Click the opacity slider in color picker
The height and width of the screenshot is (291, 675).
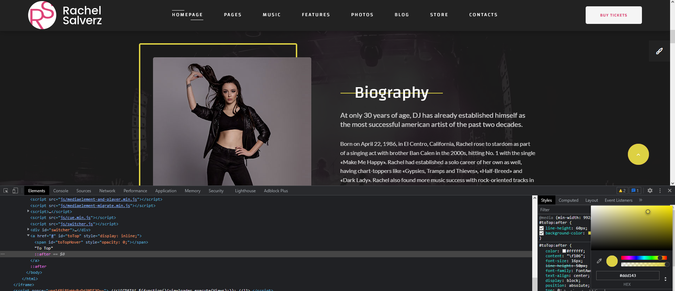[644, 264]
